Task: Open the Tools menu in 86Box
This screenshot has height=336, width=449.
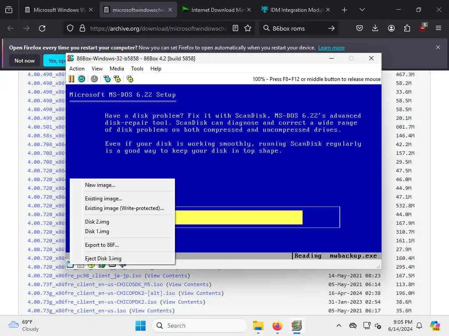Action: [x=137, y=69]
